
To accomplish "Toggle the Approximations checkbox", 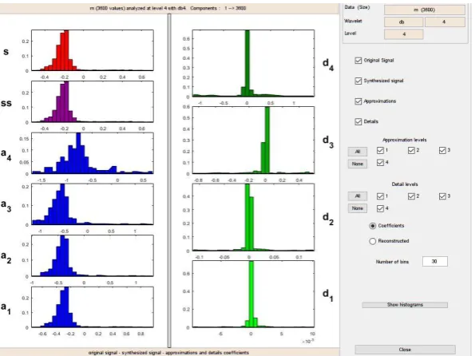I will click(358, 101).
